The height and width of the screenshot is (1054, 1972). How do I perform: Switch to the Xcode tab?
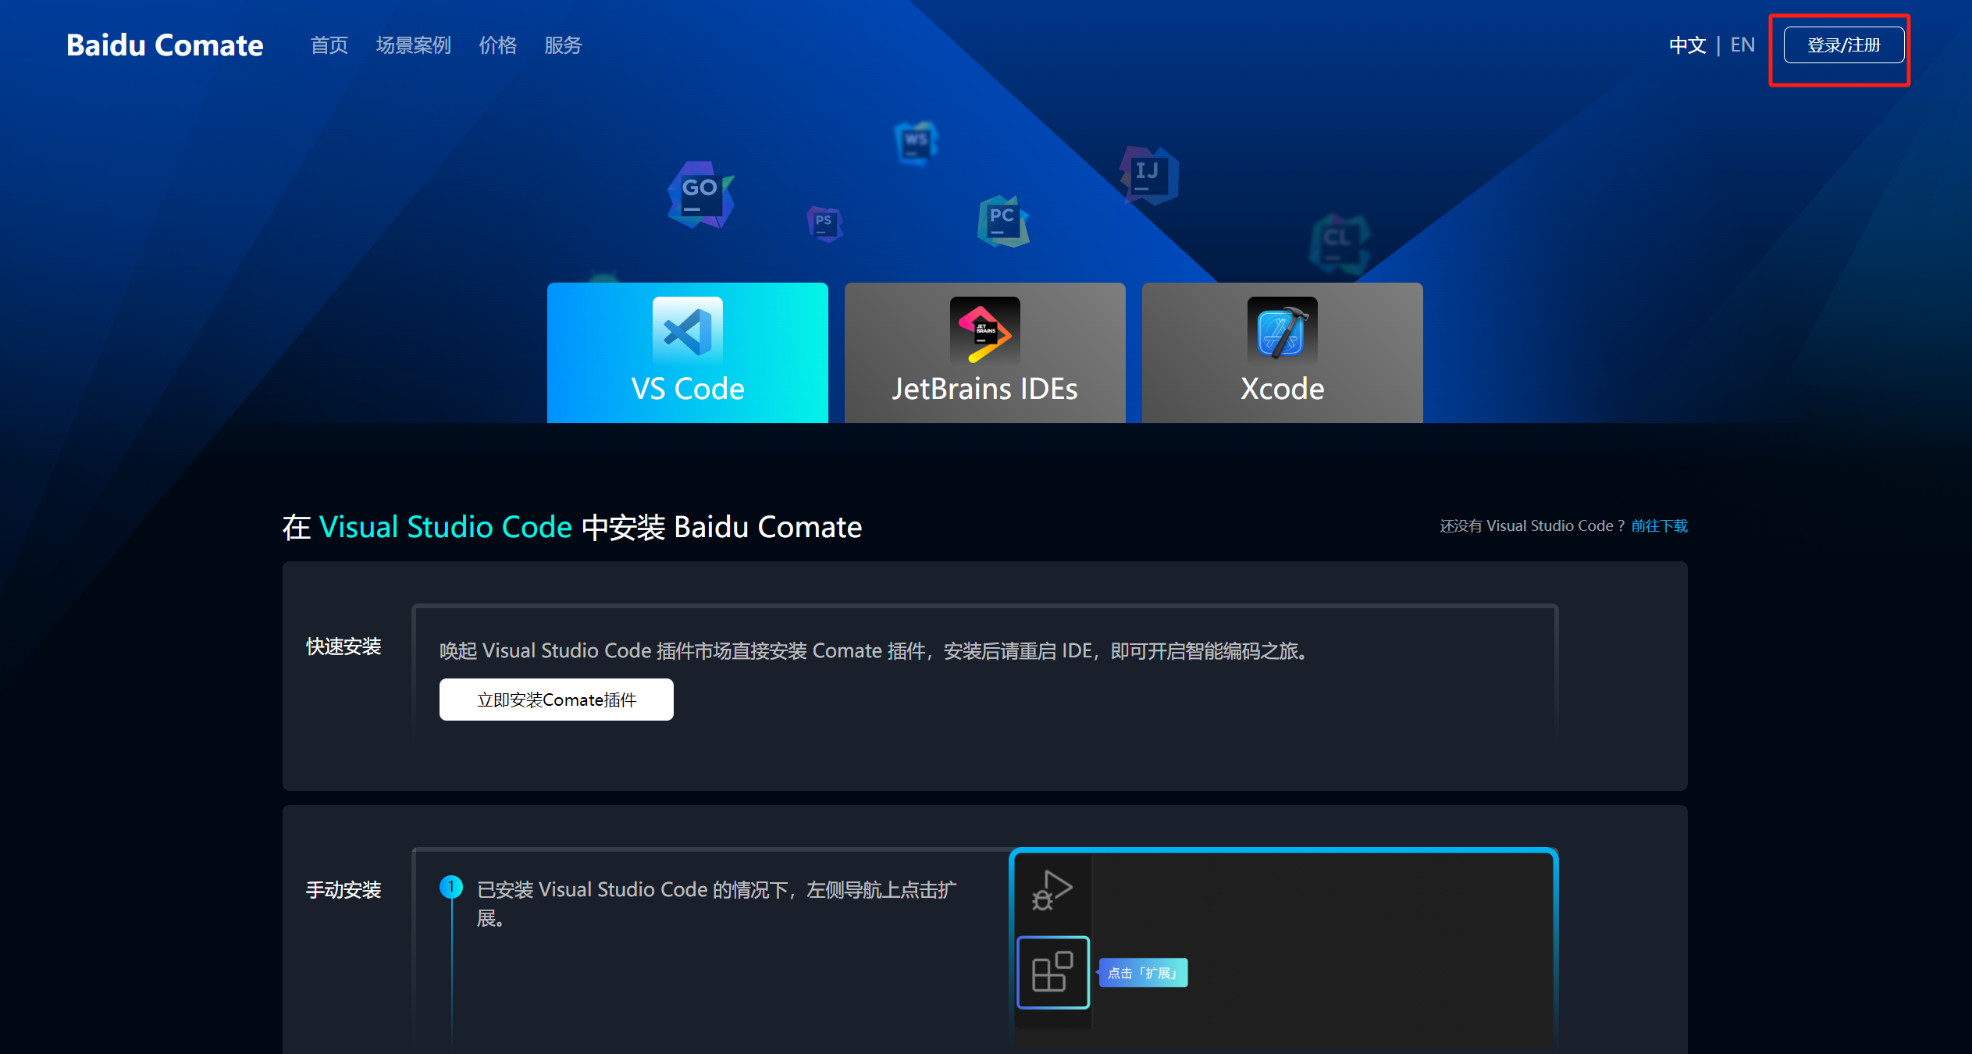tap(1282, 353)
